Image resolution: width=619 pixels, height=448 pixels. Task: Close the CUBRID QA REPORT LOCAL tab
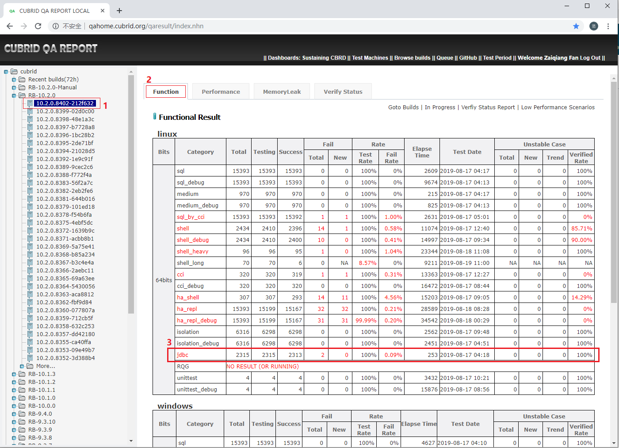coord(103,11)
